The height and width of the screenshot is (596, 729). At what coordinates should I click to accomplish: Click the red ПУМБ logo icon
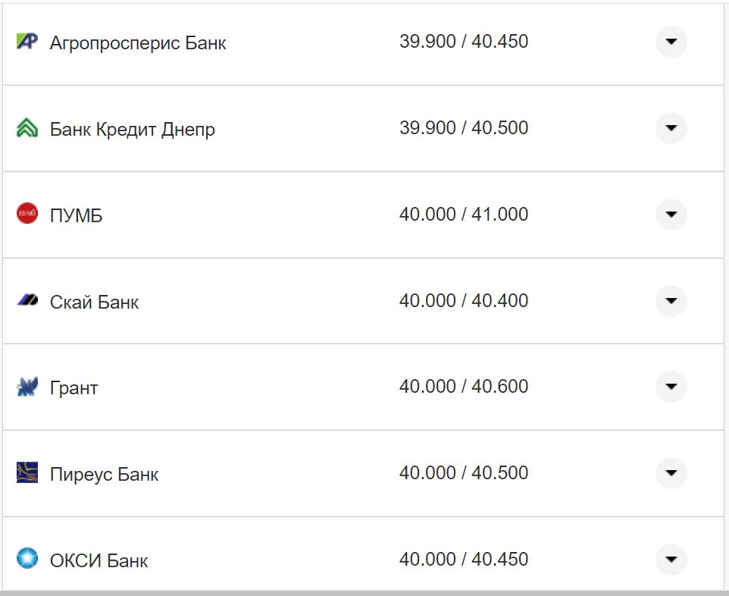[x=27, y=215]
